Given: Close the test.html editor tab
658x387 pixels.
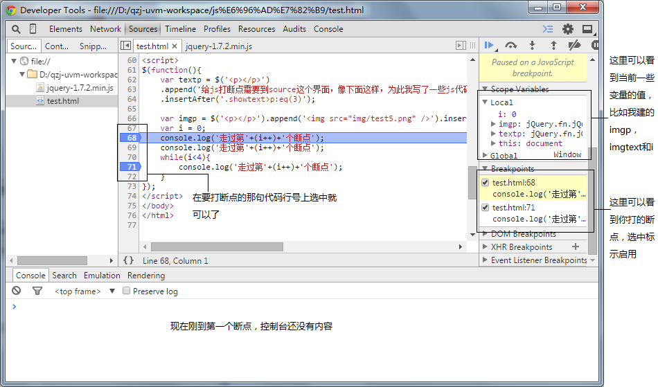Looking at the screenshot, I should click(175, 46).
